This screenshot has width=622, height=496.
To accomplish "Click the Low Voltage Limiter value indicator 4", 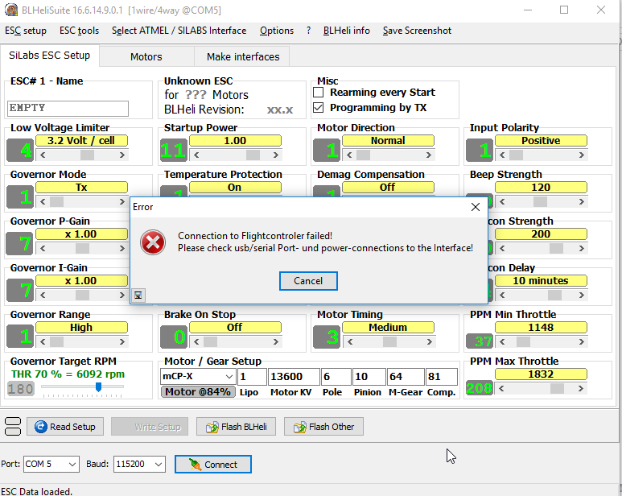I will (20, 150).
